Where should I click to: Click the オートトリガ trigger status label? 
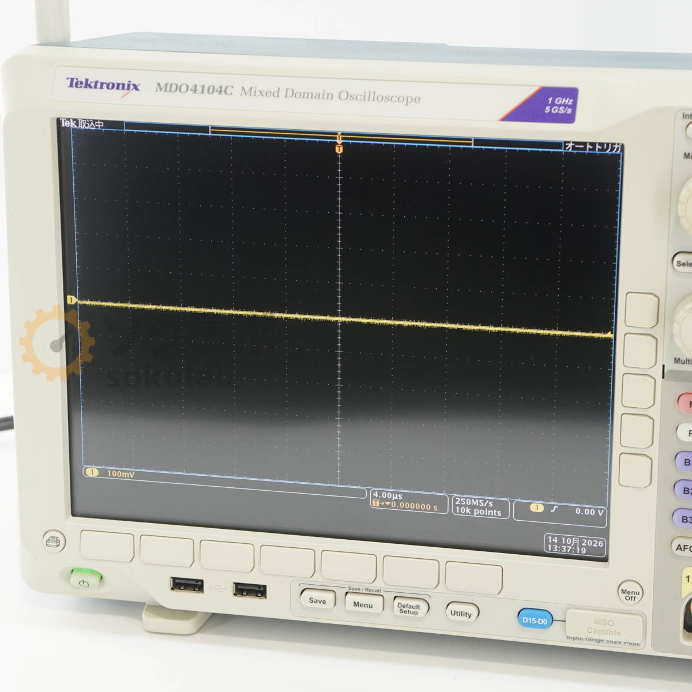pyautogui.click(x=593, y=146)
